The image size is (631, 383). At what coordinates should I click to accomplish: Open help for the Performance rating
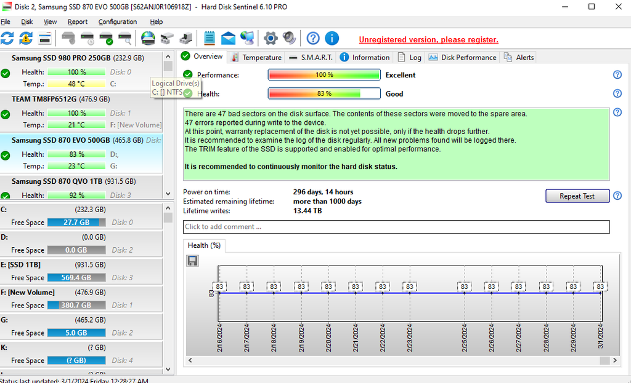617,75
